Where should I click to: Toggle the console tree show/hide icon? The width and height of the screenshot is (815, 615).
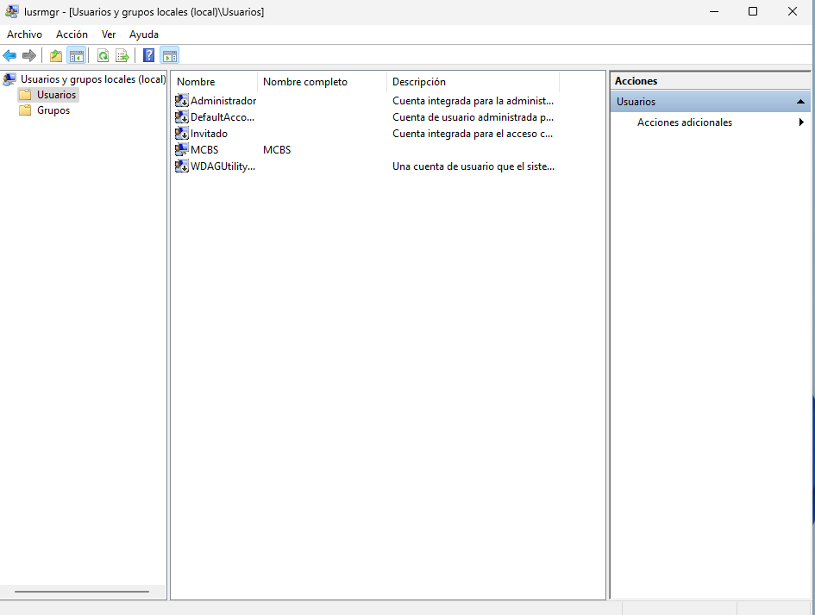[77, 56]
